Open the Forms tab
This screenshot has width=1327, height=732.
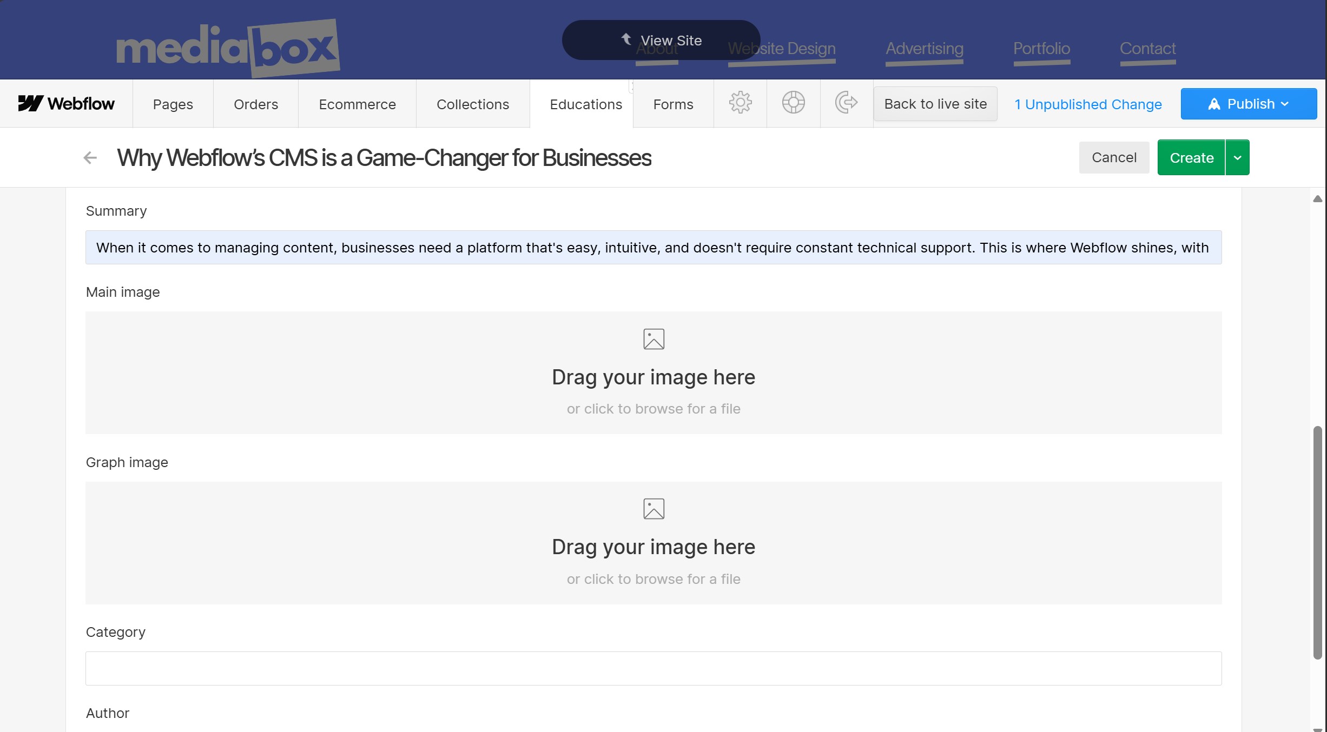click(x=673, y=104)
